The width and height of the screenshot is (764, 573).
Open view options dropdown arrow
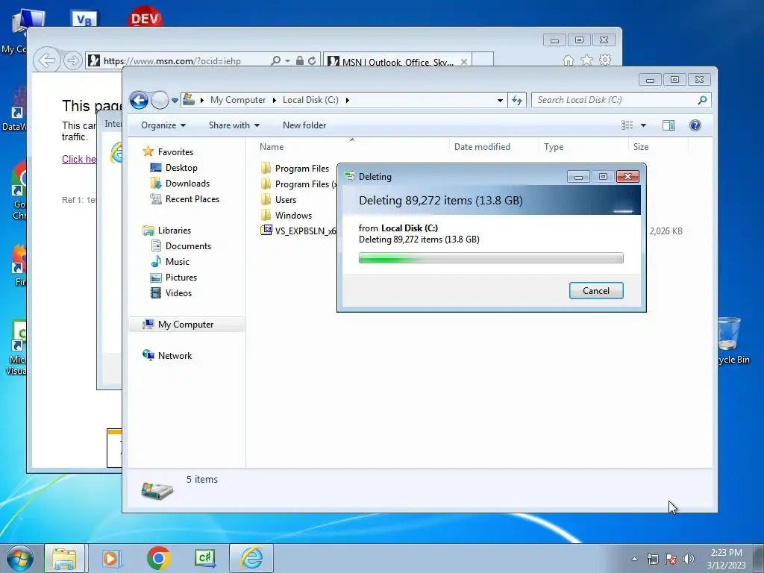(643, 125)
